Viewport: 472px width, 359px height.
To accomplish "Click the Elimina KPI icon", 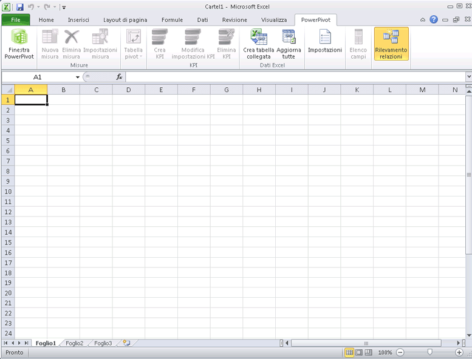I will click(x=227, y=44).
